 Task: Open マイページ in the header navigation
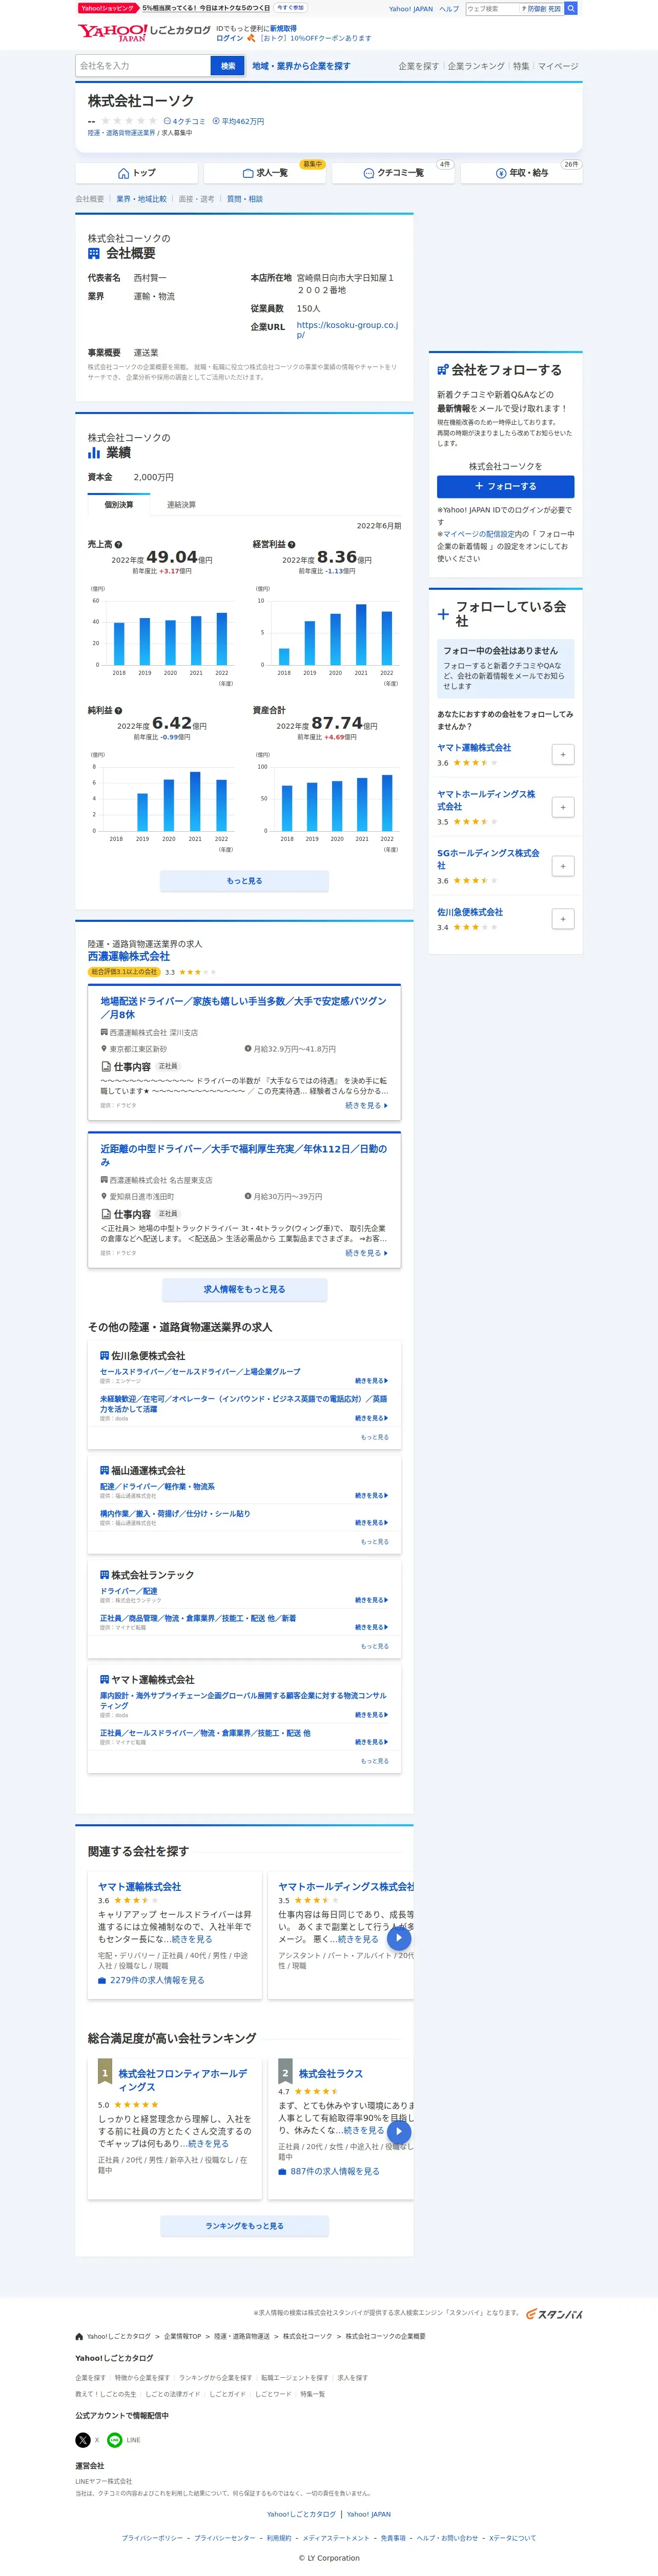point(558,66)
